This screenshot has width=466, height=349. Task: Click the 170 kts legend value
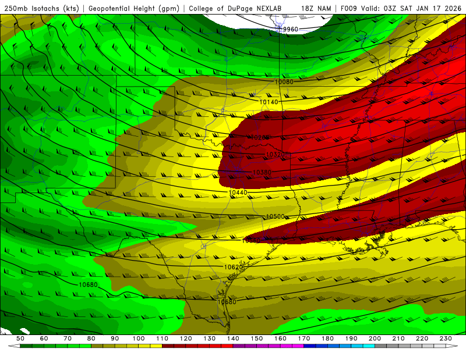tap(303, 339)
